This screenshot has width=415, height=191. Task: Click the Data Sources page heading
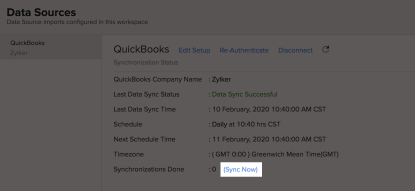41,12
